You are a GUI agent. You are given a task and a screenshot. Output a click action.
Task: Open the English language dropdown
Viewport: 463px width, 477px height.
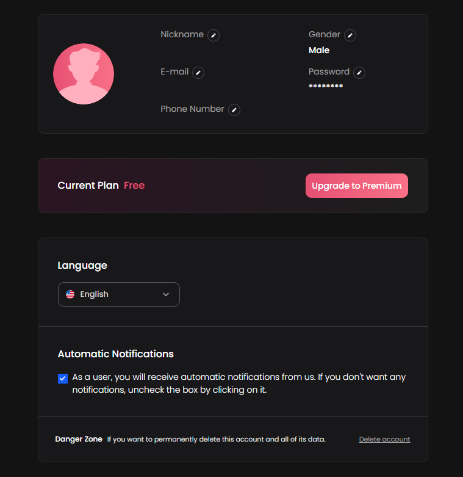point(119,294)
